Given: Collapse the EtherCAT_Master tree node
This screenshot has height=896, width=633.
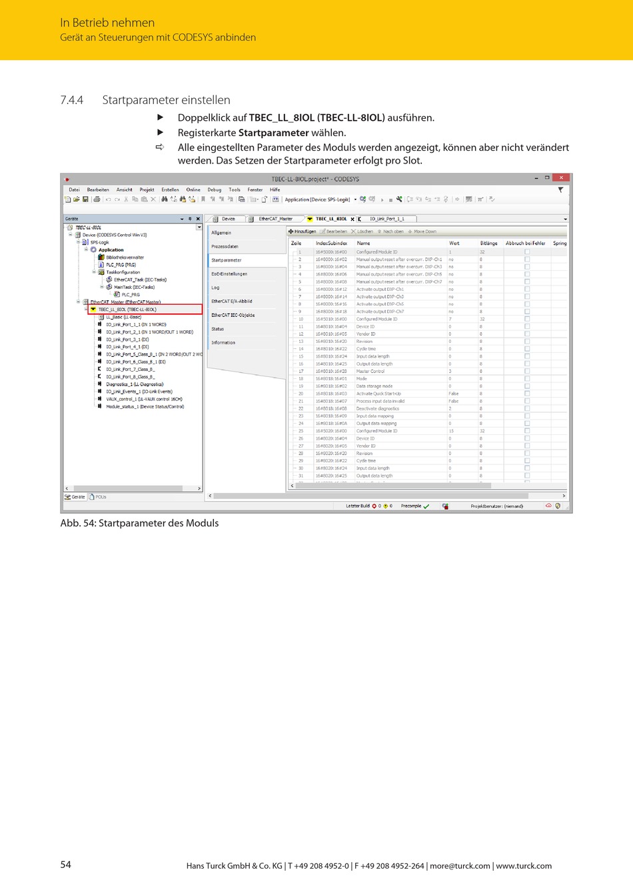Looking at the screenshot, I should tap(78, 302).
